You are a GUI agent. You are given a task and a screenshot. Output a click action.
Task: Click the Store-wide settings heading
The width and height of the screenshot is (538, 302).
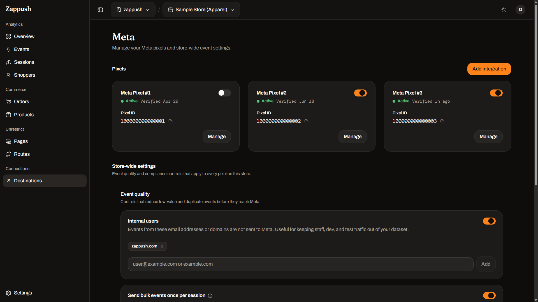[x=134, y=166]
